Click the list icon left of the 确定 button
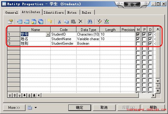The width and height of the screenshot is (168, 114). click(x=30, y=108)
